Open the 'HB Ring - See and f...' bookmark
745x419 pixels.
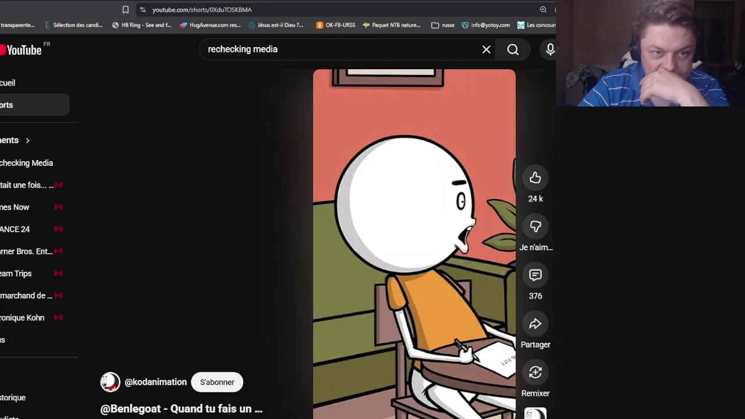click(141, 25)
